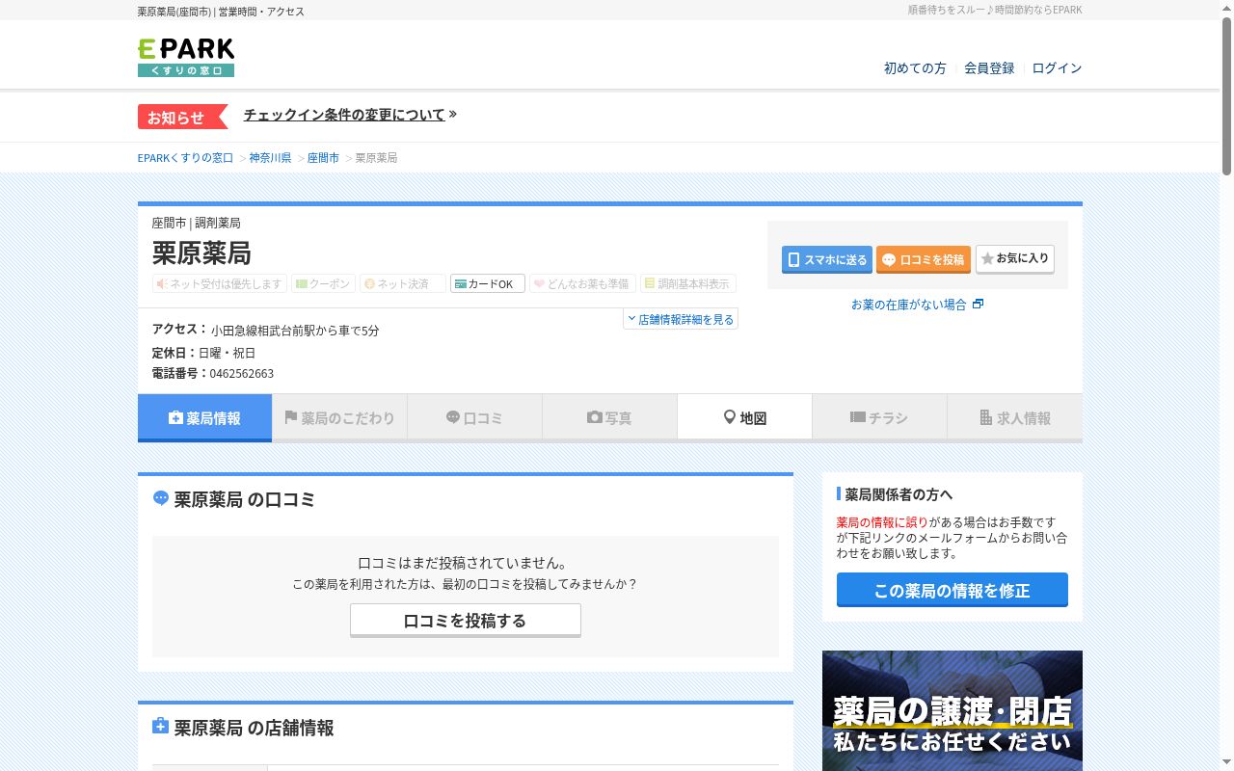Click speech bubble icon beside 栗原薬局 の口コミ
Screen dimensions: 1234x771
pyautogui.click(x=161, y=498)
